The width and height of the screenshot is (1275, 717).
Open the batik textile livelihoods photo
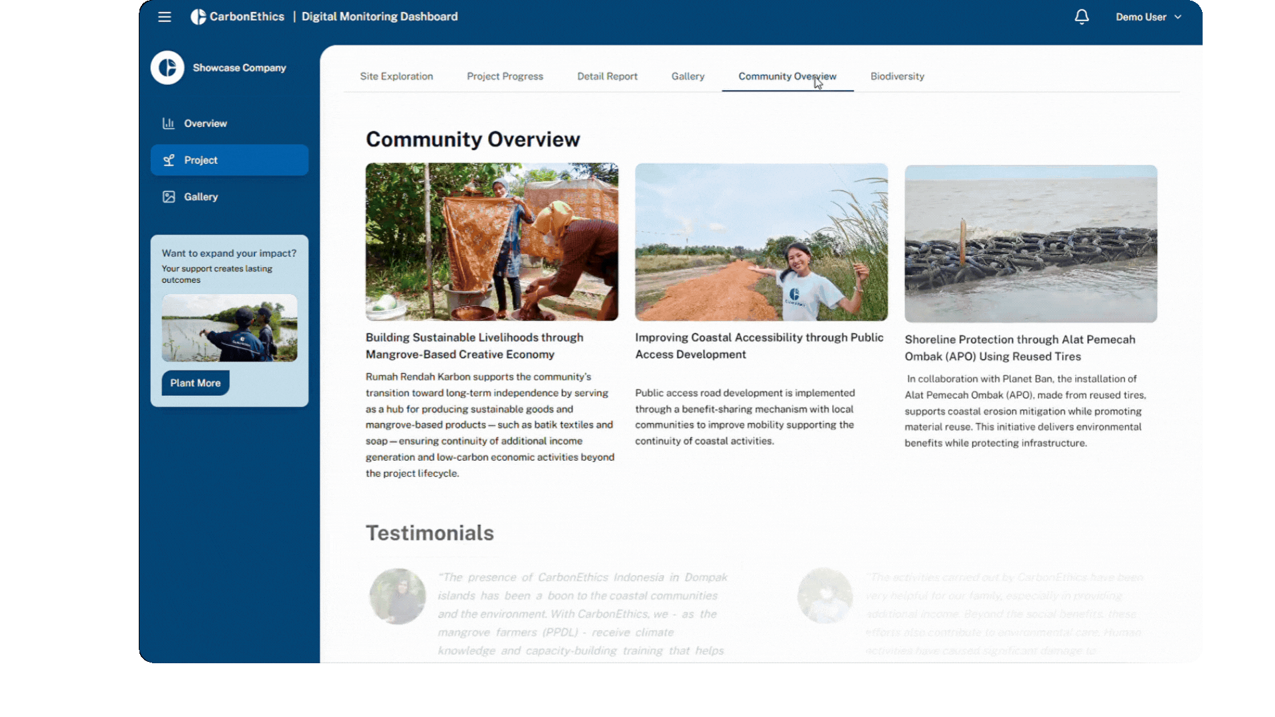(492, 242)
